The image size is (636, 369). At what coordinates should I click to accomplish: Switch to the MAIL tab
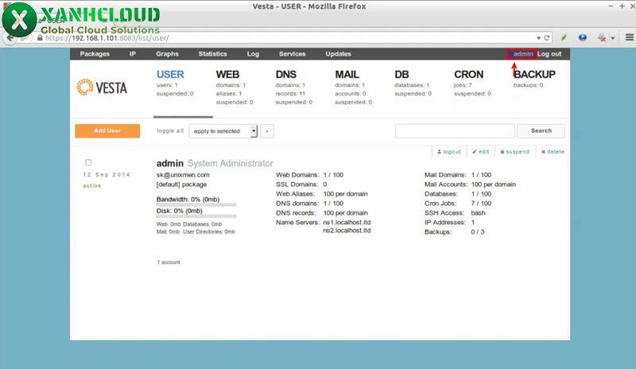pyautogui.click(x=347, y=75)
